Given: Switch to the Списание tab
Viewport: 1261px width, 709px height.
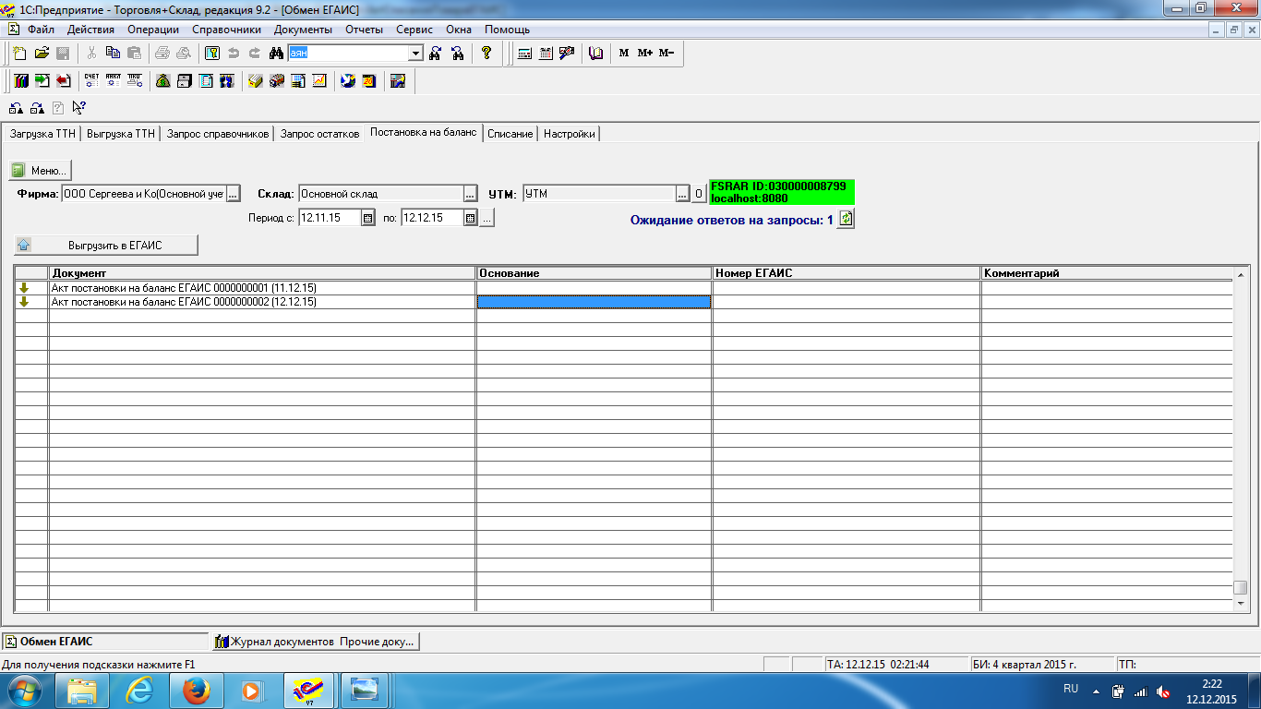Looking at the screenshot, I should point(510,134).
